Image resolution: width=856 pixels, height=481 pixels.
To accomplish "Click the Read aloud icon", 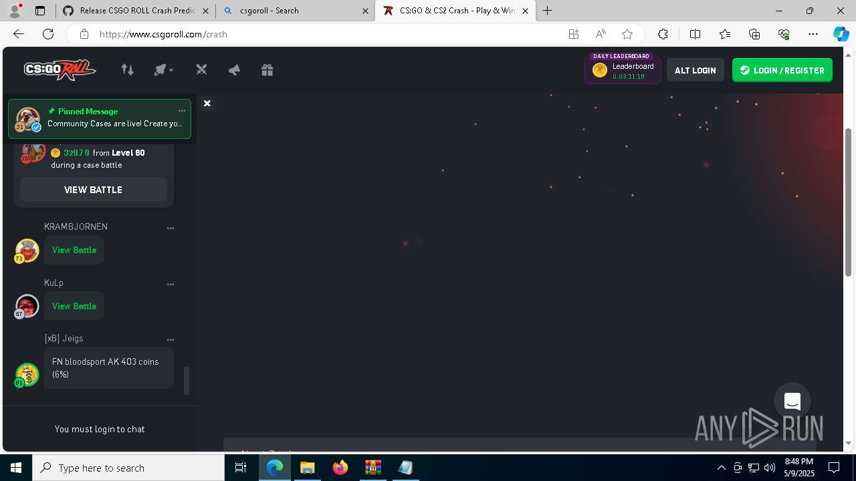I will [x=601, y=34].
